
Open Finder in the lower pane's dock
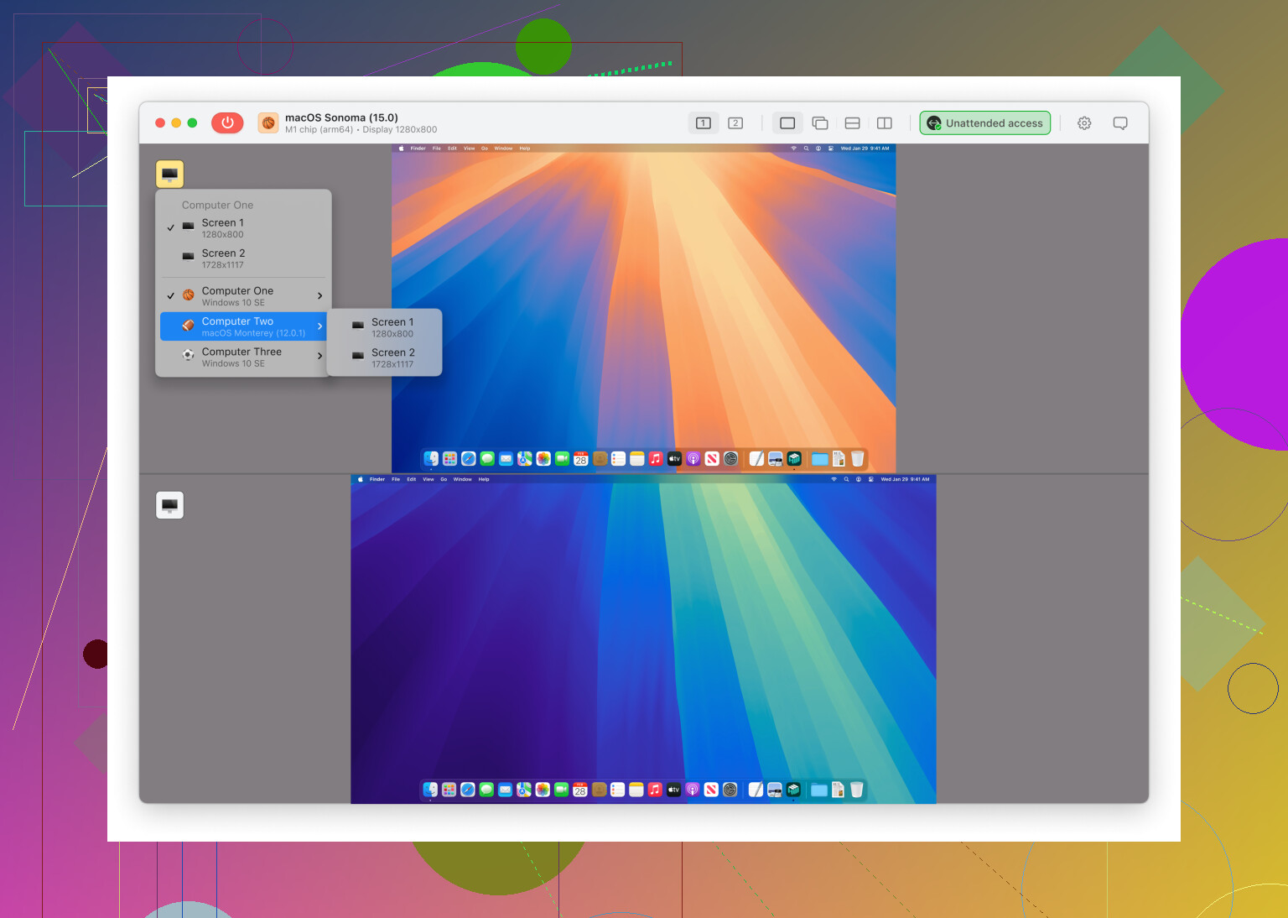pyautogui.click(x=430, y=789)
